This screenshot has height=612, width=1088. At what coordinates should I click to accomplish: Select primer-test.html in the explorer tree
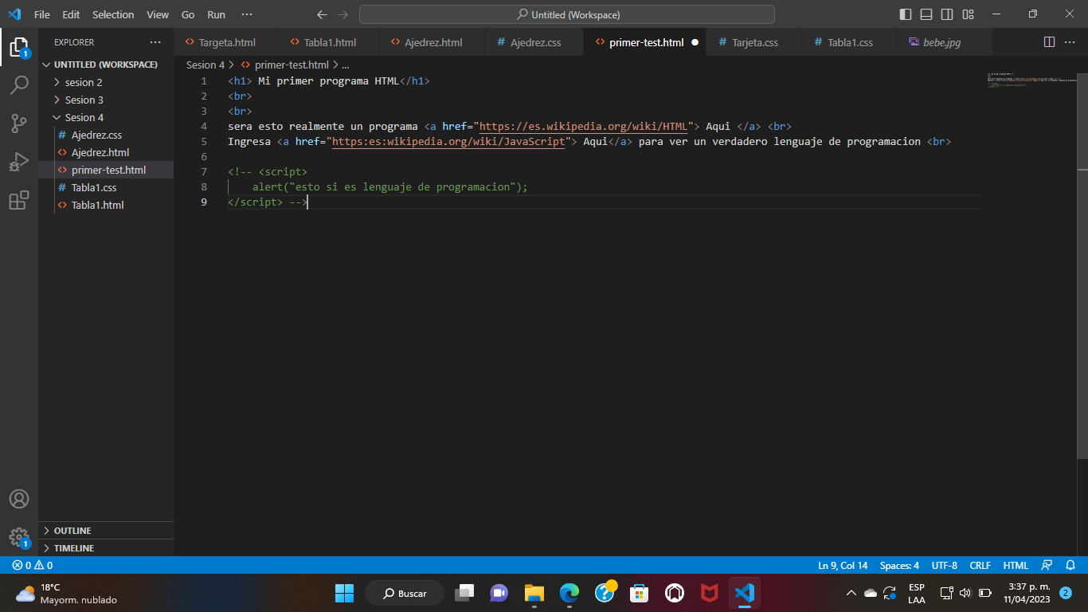[x=106, y=170]
